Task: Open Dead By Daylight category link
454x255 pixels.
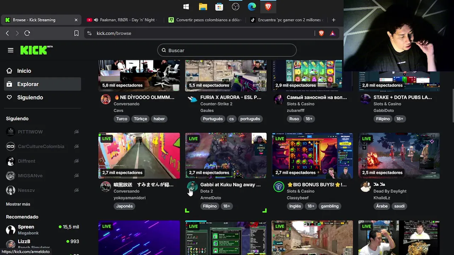Action: coord(390,191)
